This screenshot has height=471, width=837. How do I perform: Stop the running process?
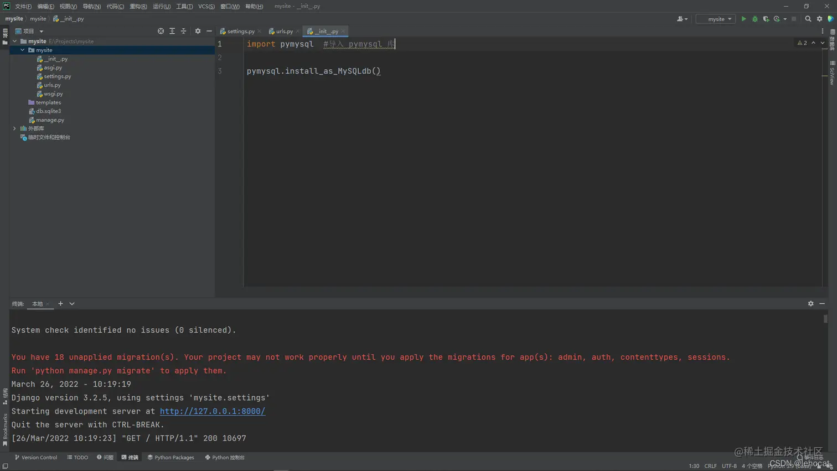click(794, 19)
